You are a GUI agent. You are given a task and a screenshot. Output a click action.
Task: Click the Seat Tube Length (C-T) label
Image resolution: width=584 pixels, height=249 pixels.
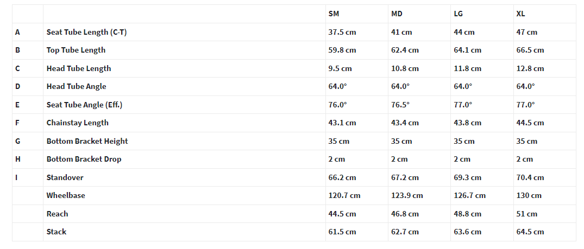tap(86, 32)
